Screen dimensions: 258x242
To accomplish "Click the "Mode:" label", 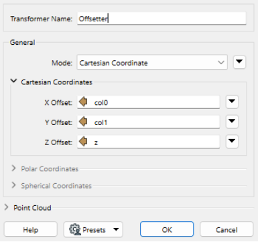I will point(62,63).
